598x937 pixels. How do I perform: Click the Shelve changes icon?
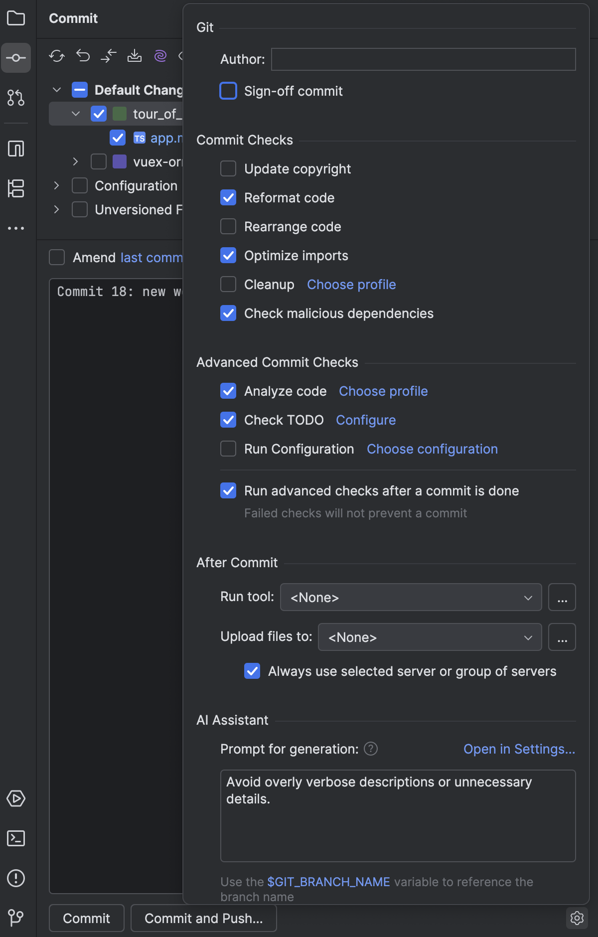click(x=135, y=56)
